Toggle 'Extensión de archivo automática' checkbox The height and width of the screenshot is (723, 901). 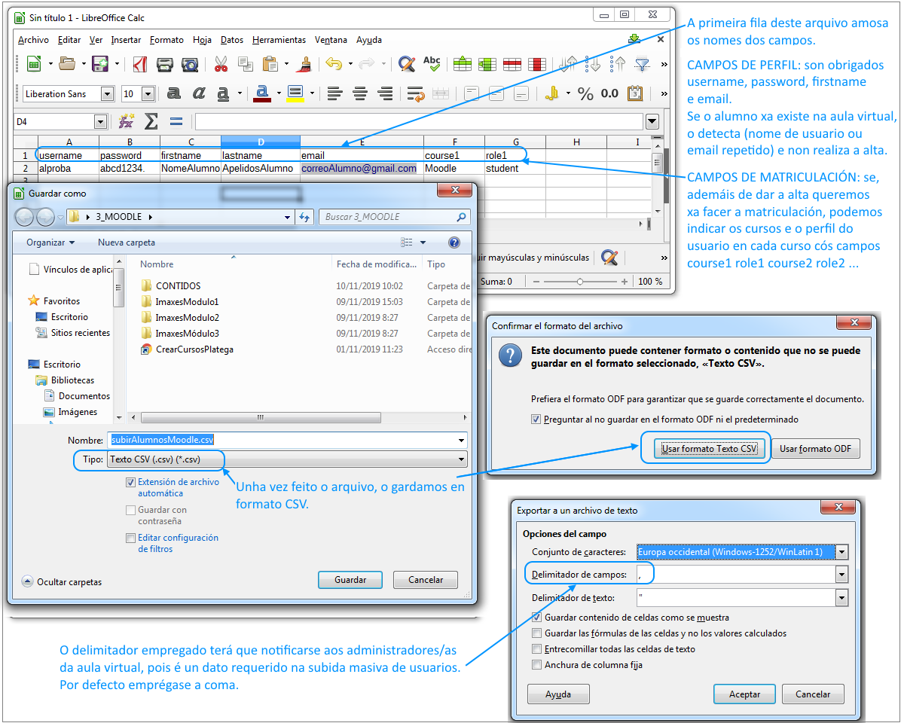(131, 483)
